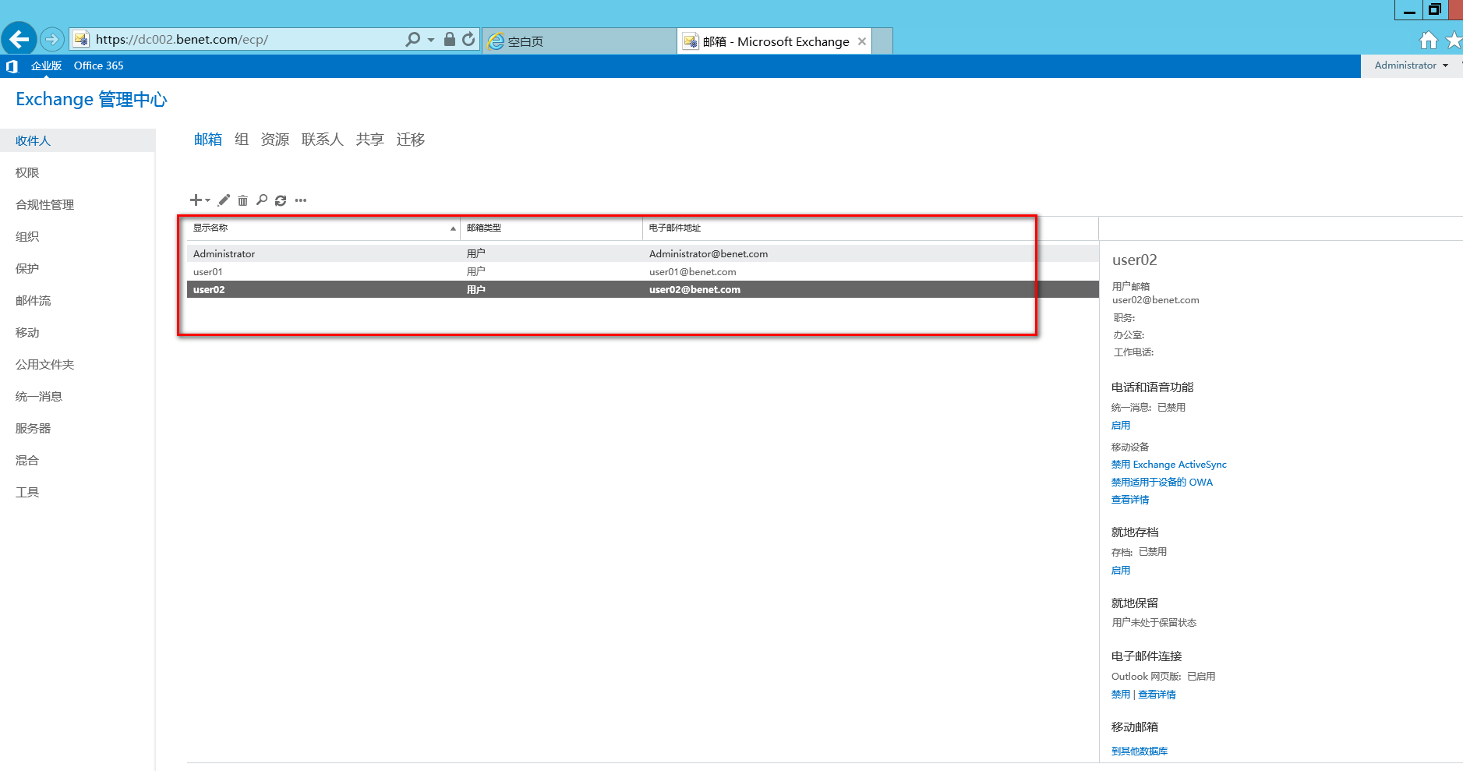The image size is (1463, 771).
Task: Open the Administrator account dropdown
Action: click(x=1411, y=65)
